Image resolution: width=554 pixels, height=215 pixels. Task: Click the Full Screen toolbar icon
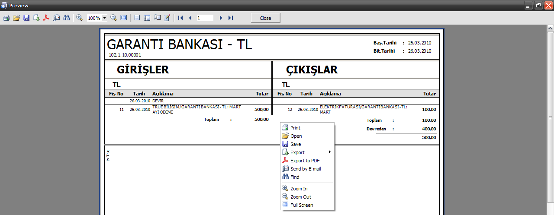click(124, 18)
